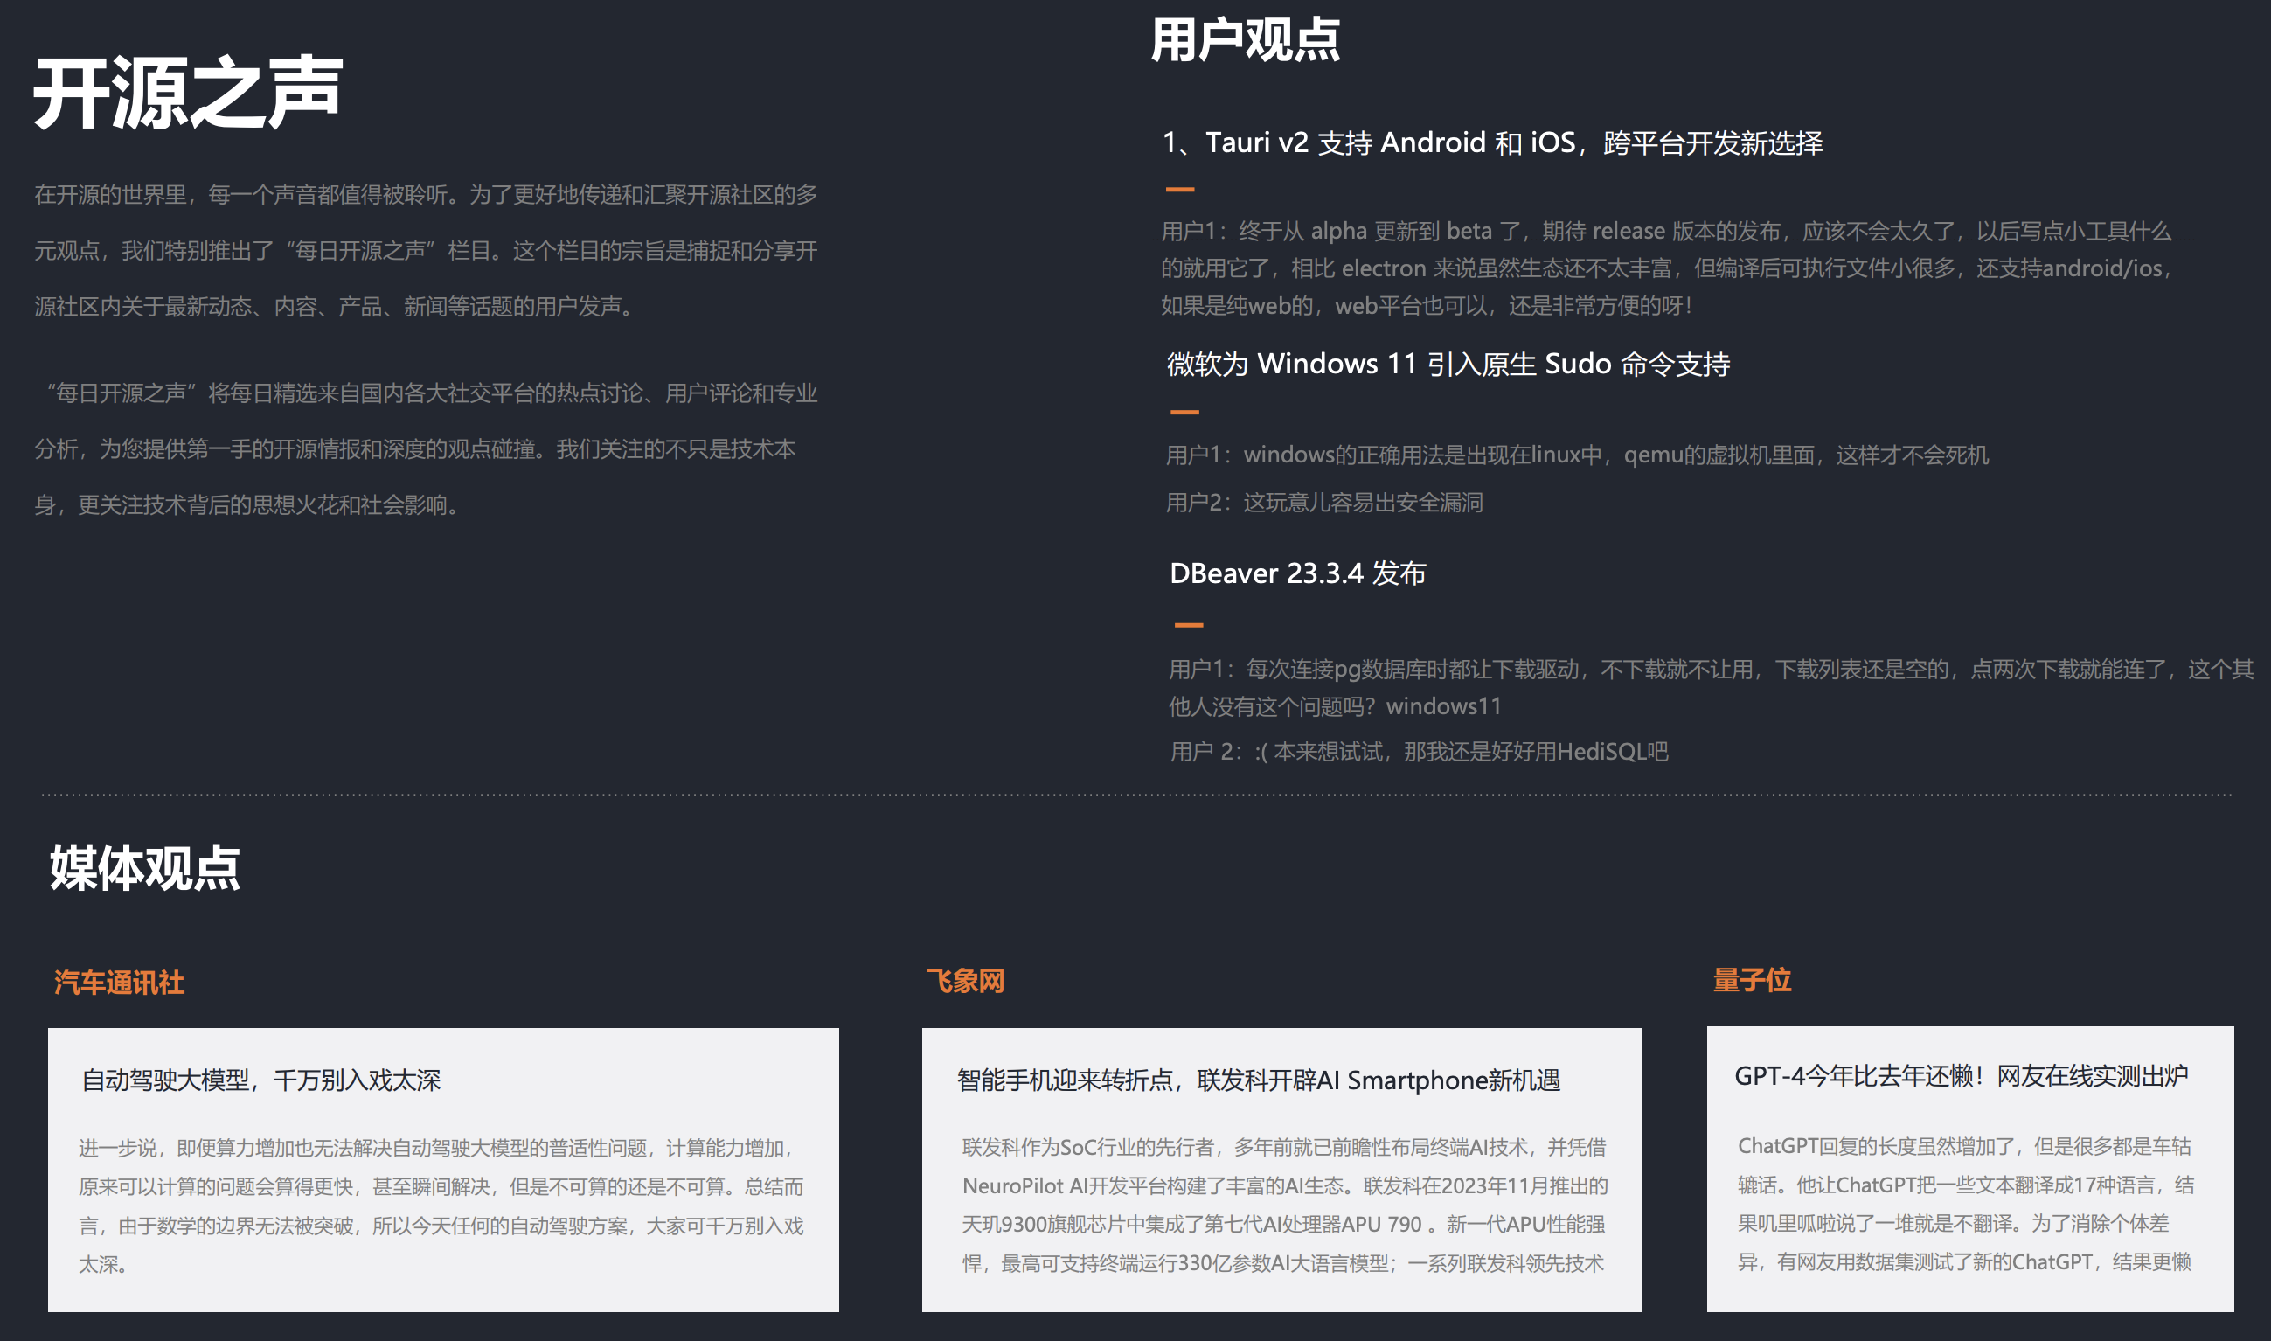Open the DBeaver 23.3.4 发布 headline
This screenshot has height=1341, width=2271.
[1297, 573]
